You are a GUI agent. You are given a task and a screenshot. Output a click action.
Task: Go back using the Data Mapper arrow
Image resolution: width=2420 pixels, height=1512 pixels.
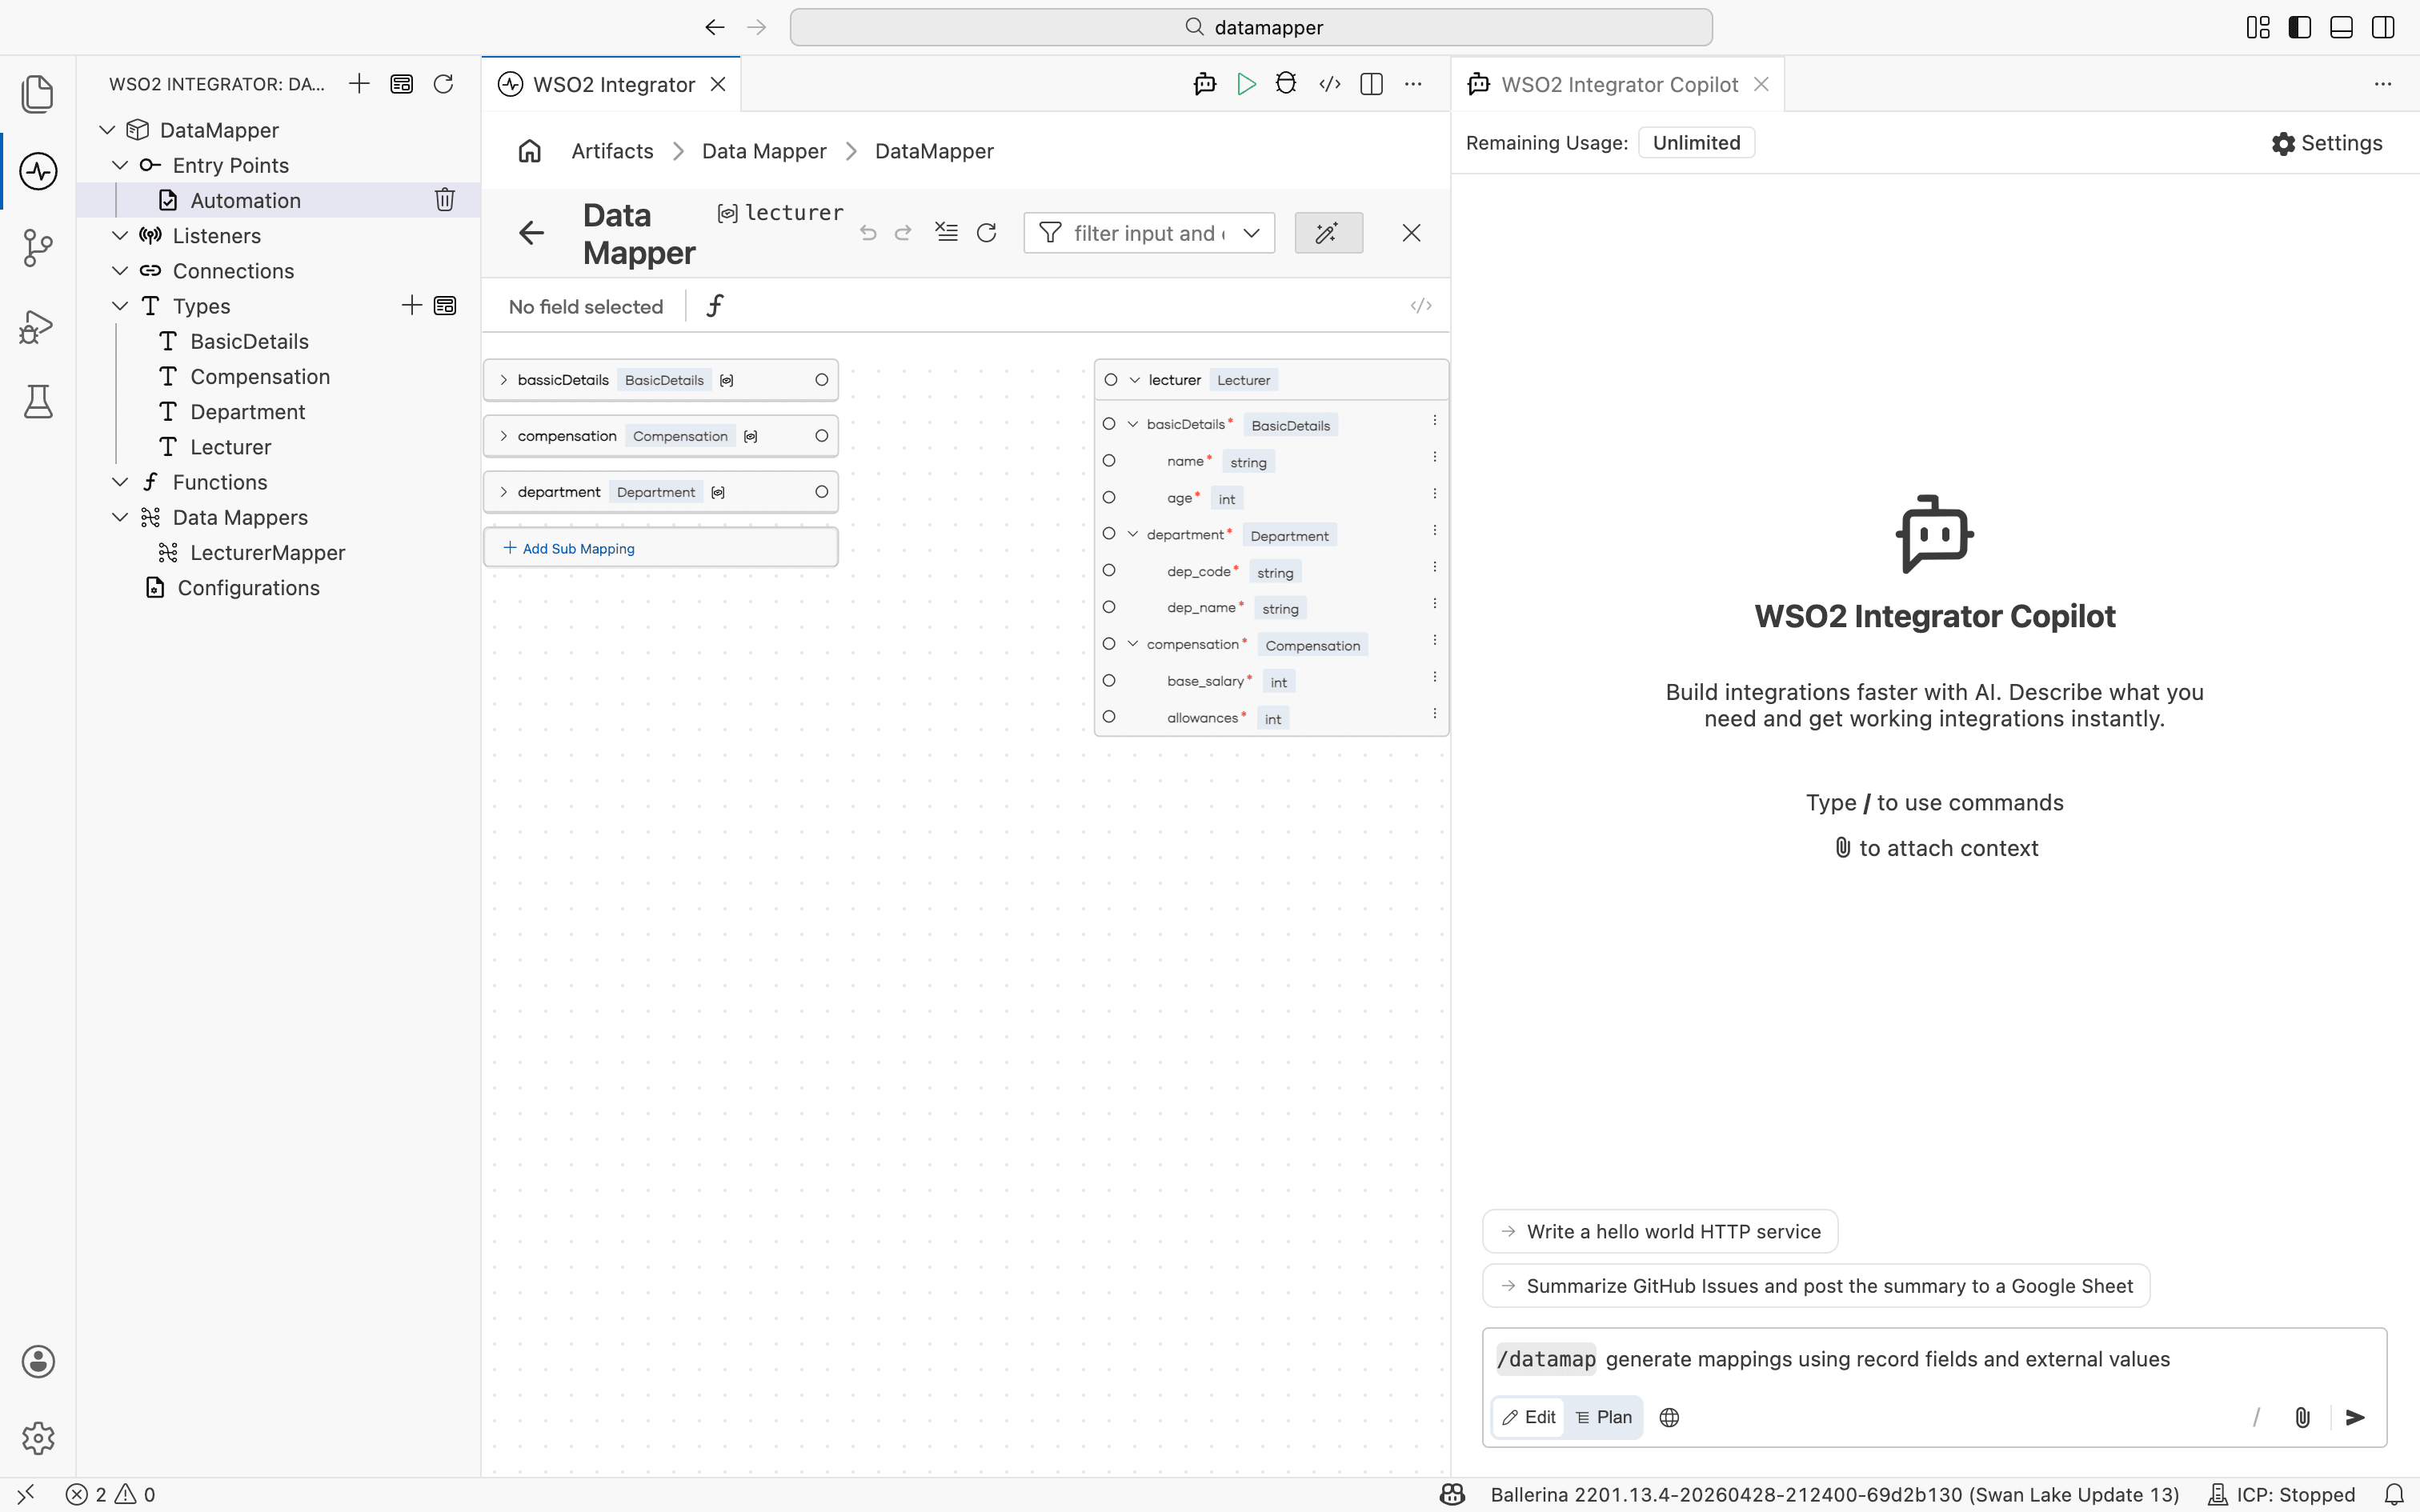coord(531,233)
